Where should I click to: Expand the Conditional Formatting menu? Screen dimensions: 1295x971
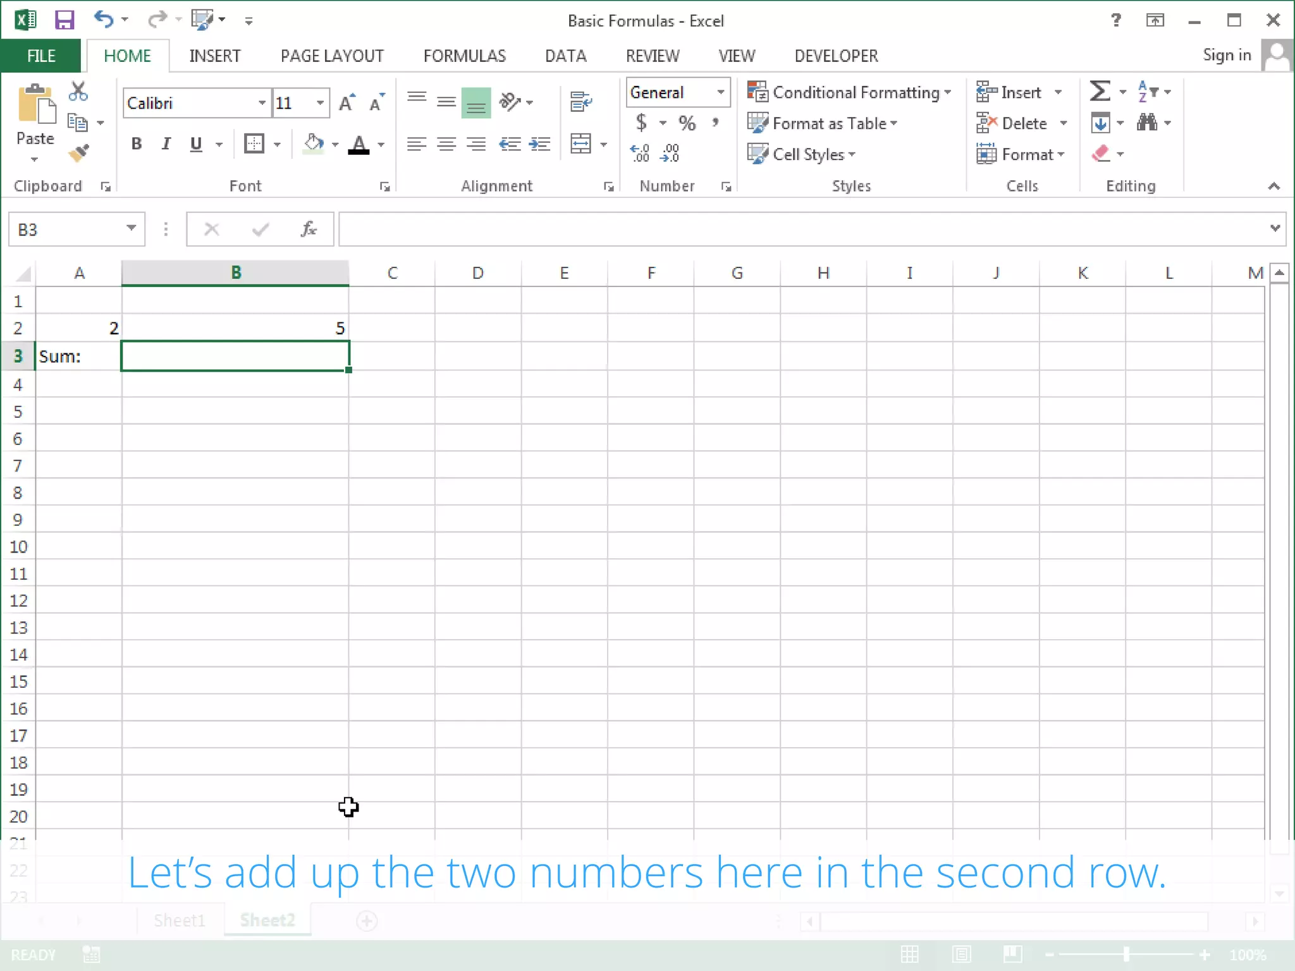(850, 92)
